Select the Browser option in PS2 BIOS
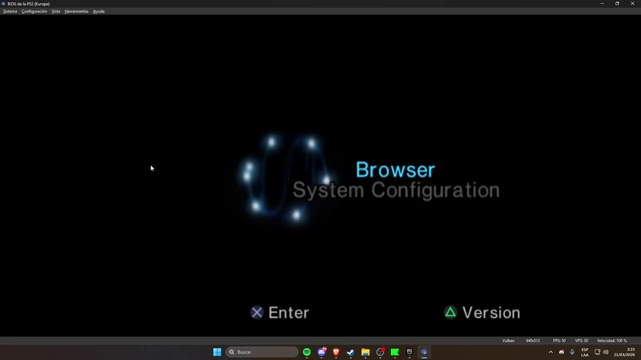The image size is (641, 360). click(x=395, y=170)
